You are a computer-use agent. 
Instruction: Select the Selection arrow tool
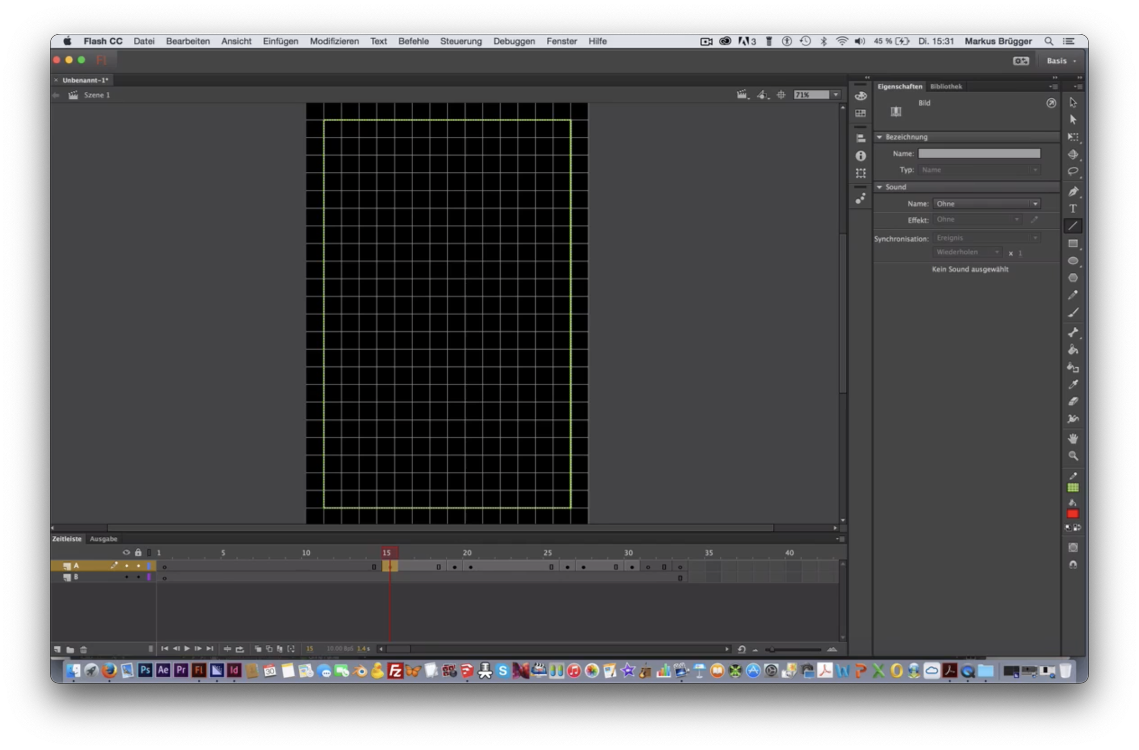click(1072, 102)
